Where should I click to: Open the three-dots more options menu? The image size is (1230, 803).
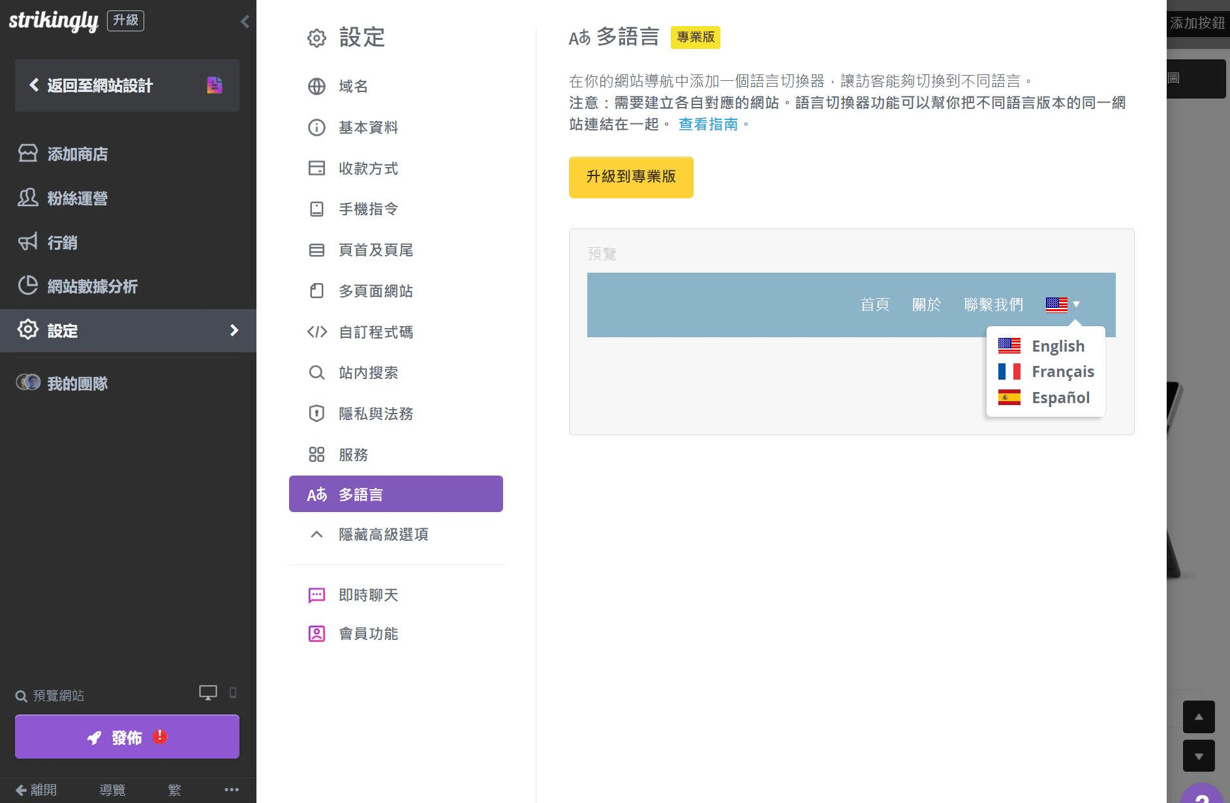click(231, 789)
